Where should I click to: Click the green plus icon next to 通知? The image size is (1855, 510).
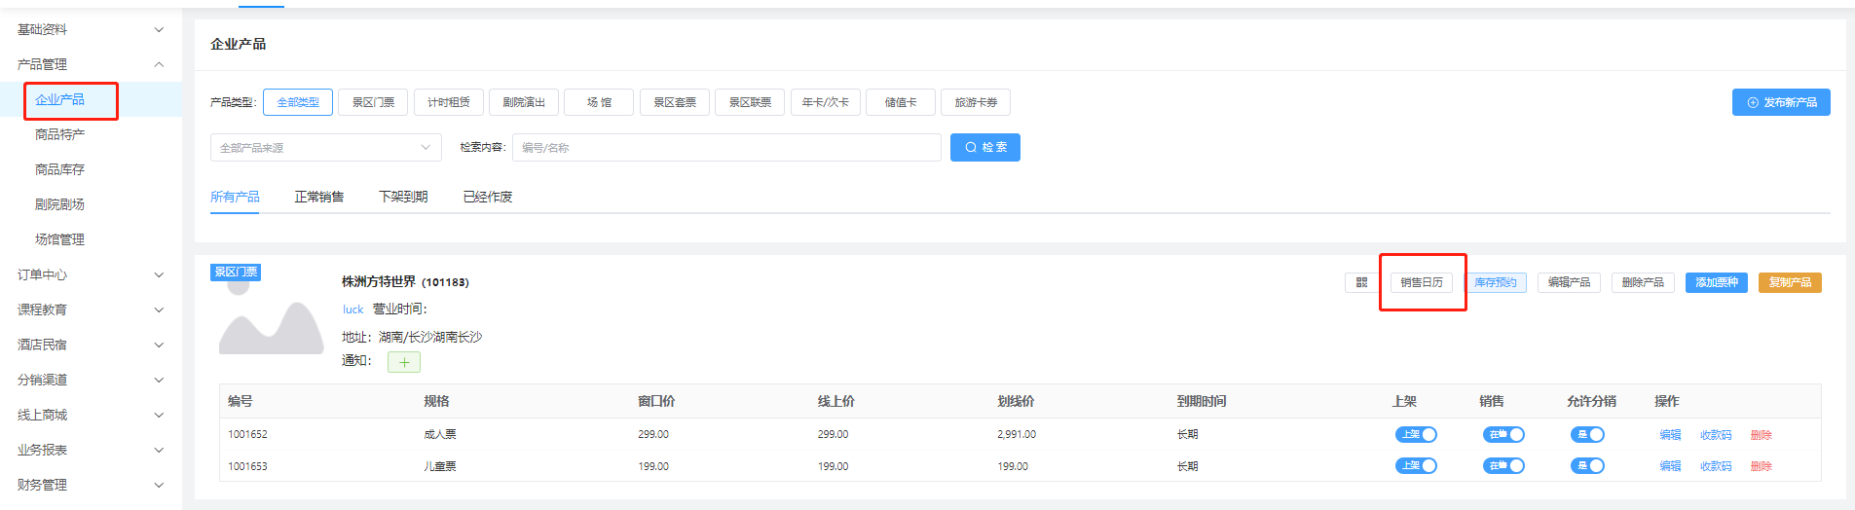(x=403, y=362)
